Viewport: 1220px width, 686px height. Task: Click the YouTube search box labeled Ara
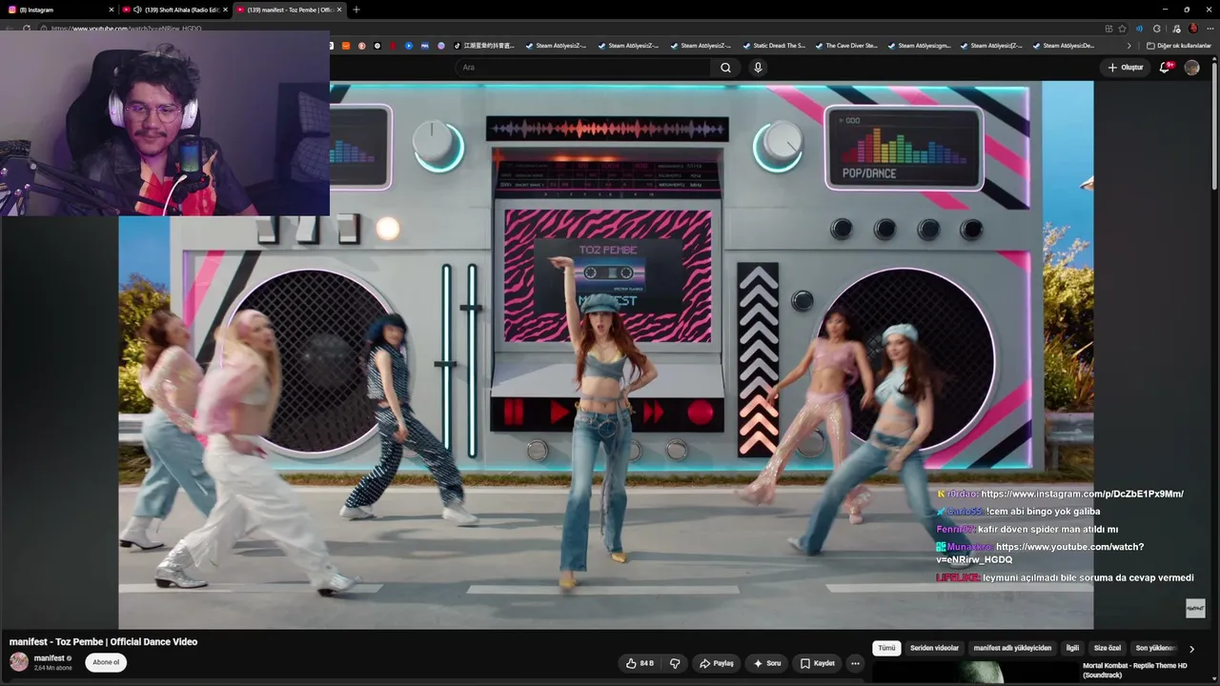click(583, 68)
